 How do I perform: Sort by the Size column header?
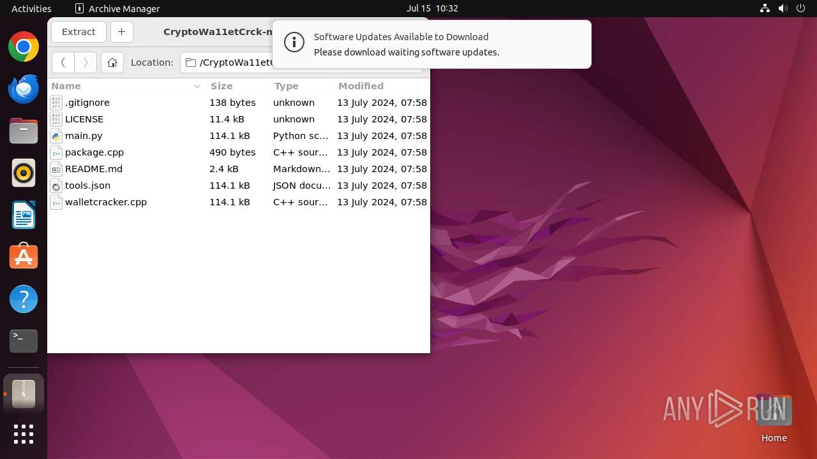pos(237,86)
